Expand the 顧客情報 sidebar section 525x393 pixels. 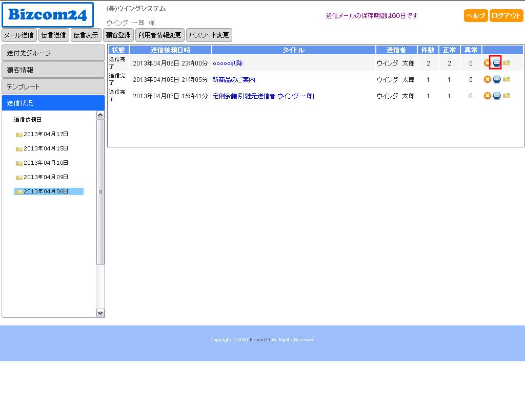53,70
